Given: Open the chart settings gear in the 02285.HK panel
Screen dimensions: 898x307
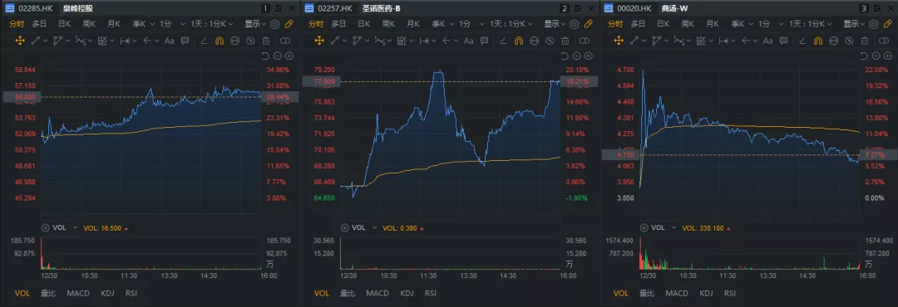Looking at the screenshot, I should tap(275, 24).
